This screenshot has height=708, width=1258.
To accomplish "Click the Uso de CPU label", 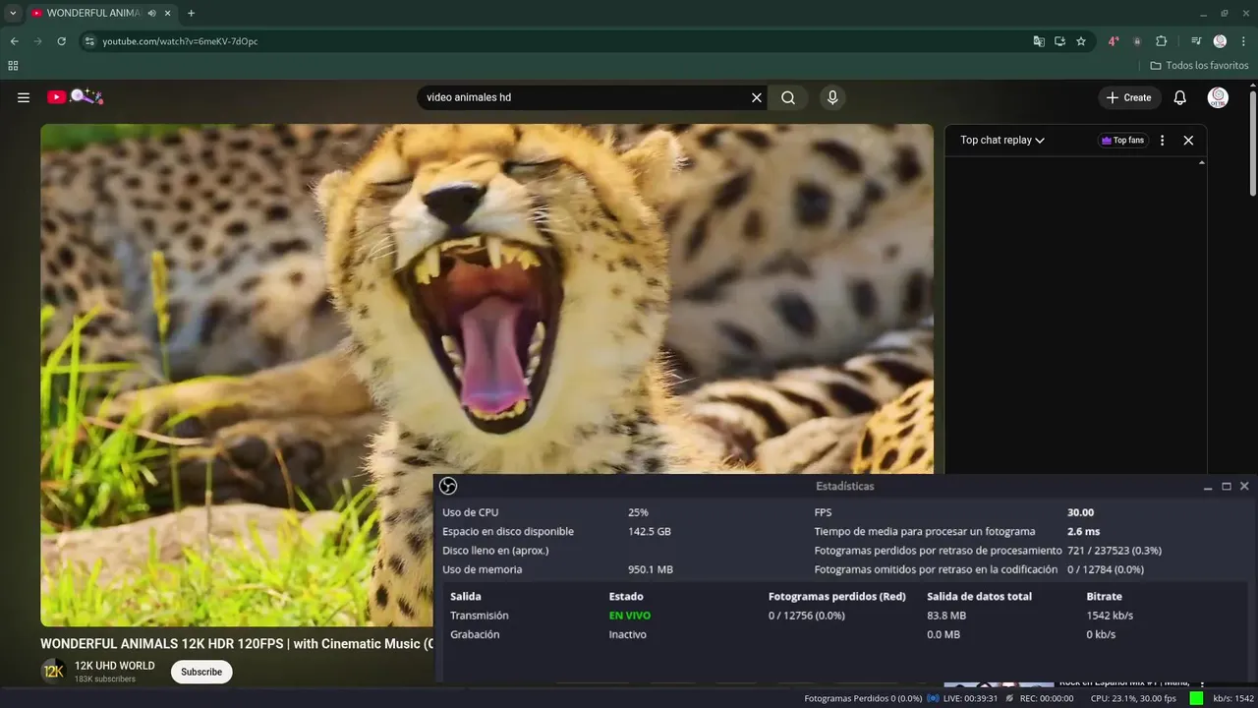I will pyautogui.click(x=470, y=512).
